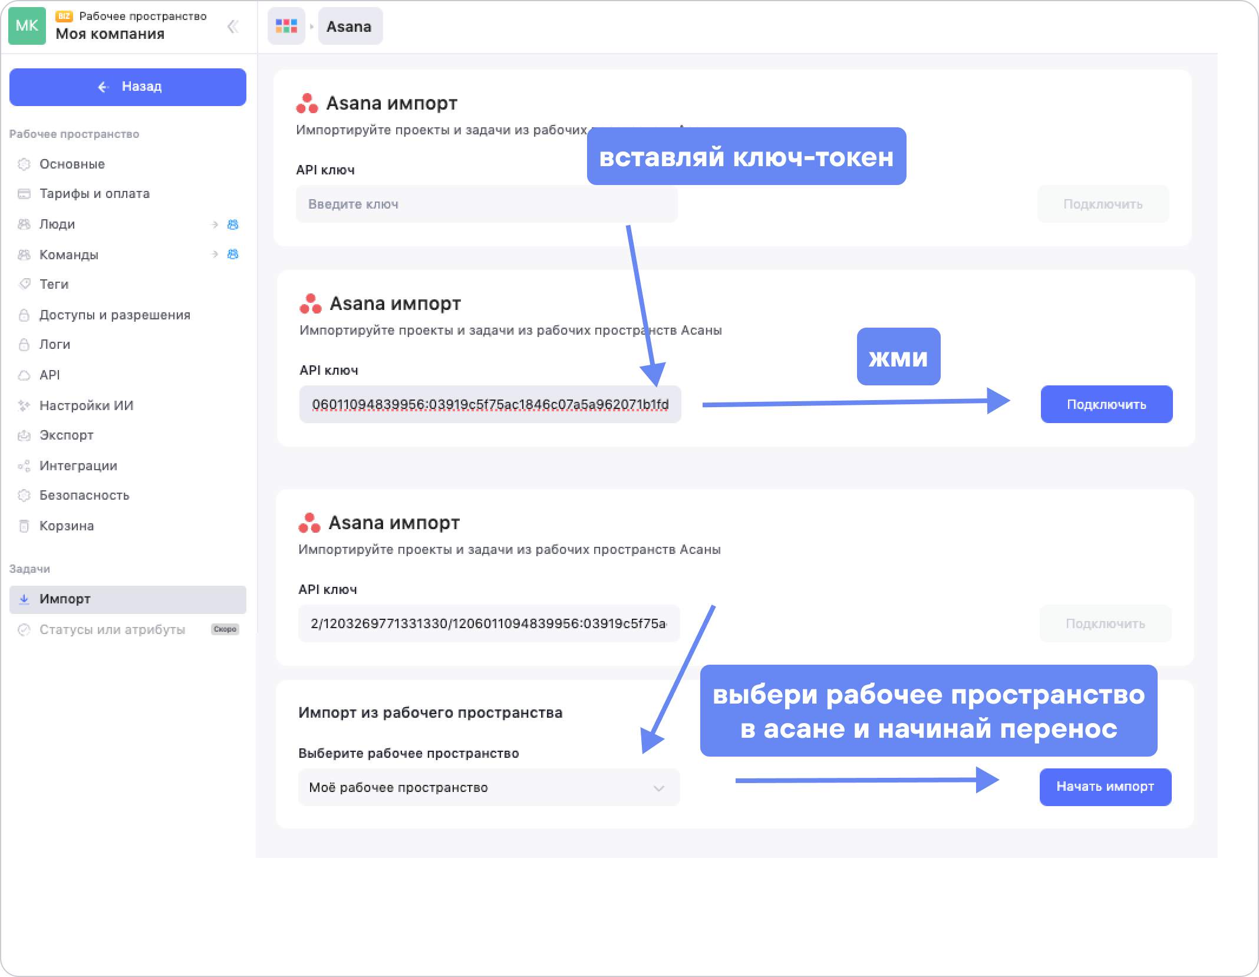
Task: Click the Логи lock icon
Action: tap(24, 344)
